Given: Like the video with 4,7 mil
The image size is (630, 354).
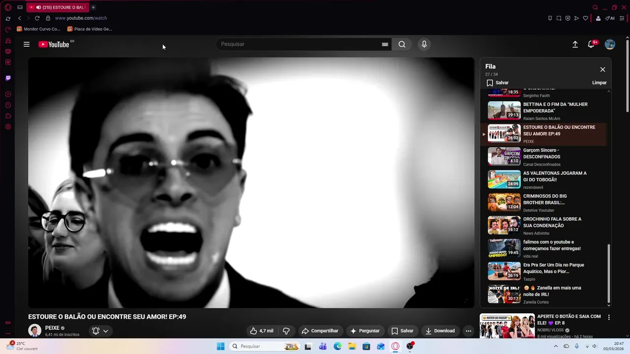Looking at the screenshot, I should 261,331.
